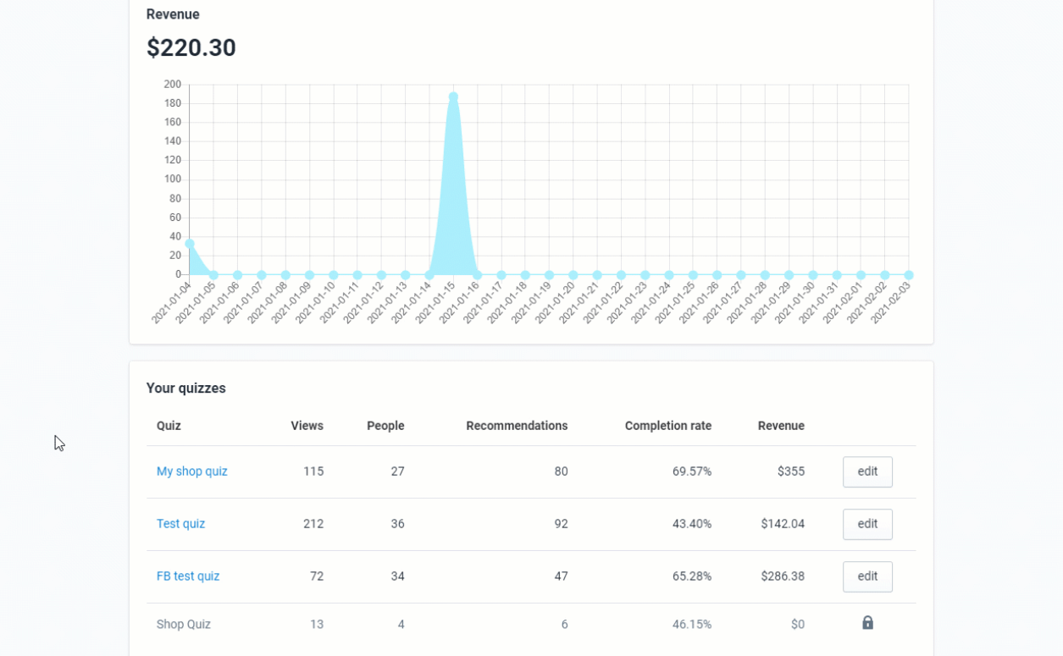Viewport: 1063px width, 656px height.
Task: Click the data point for 2021-01-20
Action: 573,274
